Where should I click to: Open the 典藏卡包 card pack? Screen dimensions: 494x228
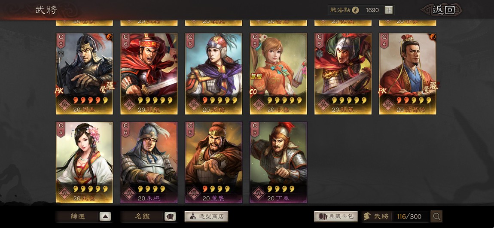(336, 216)
